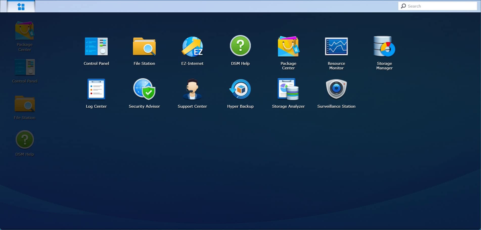Launch Surveillance Station
This screenshot has width=481, height=230.
click(336, 89)
